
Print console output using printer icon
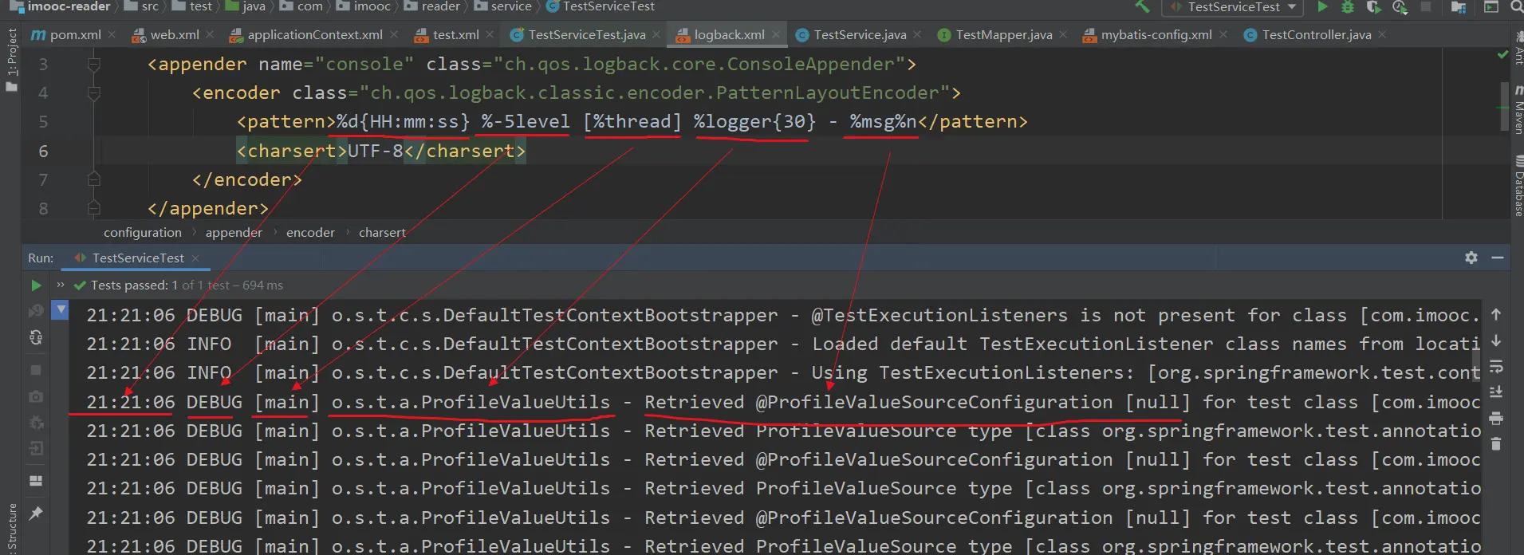[x=1496, y=419]
